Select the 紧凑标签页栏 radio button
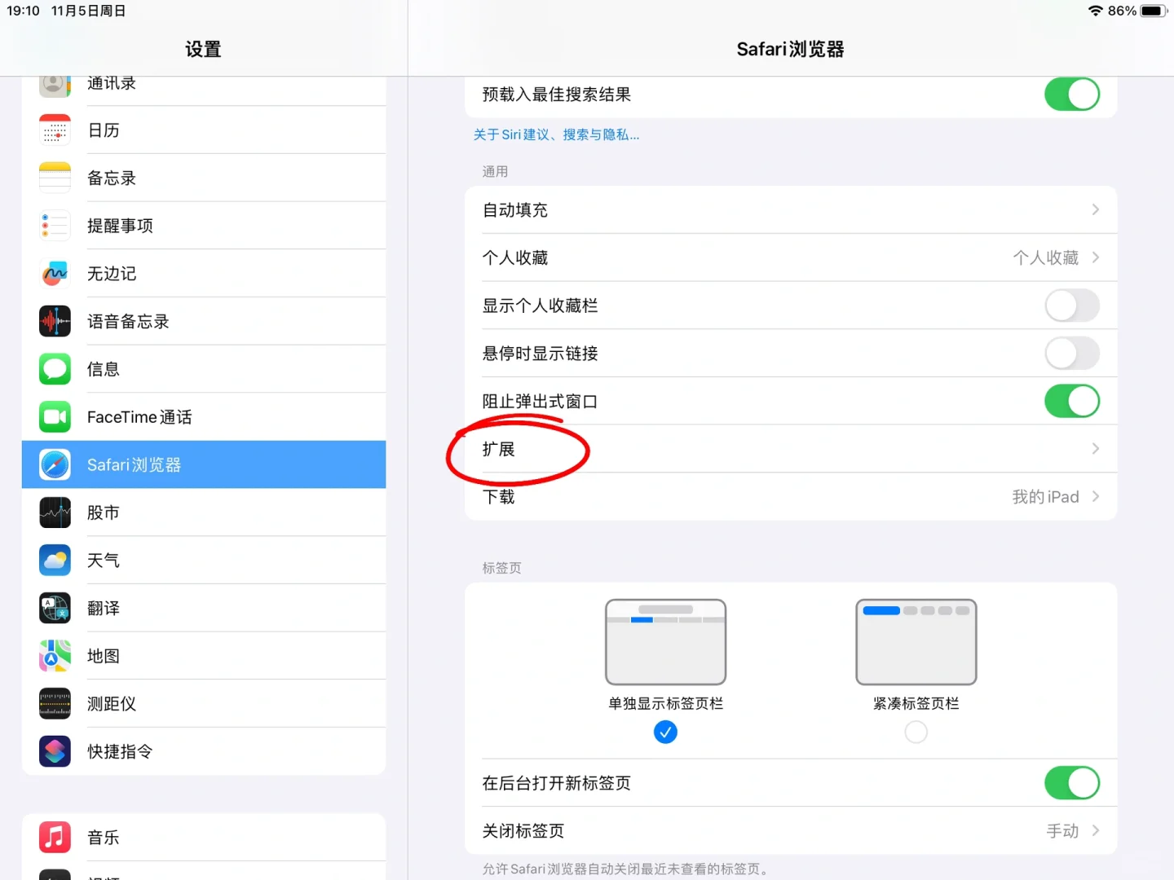The image size is (1174, 880). (x=916, y=732)
